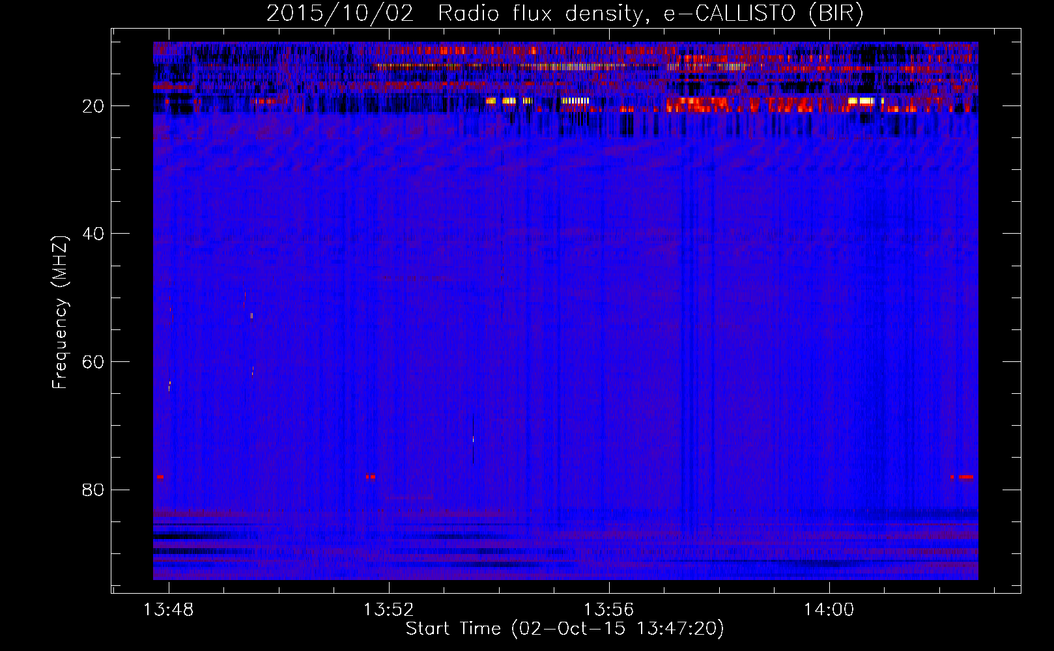Click the 13:48 time tick label

[169, 610]
